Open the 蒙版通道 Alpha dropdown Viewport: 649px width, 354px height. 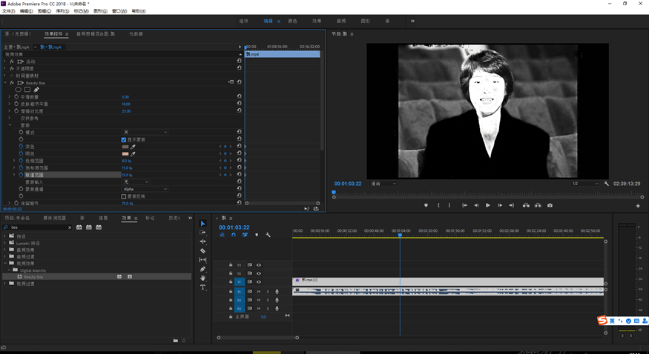145,189
